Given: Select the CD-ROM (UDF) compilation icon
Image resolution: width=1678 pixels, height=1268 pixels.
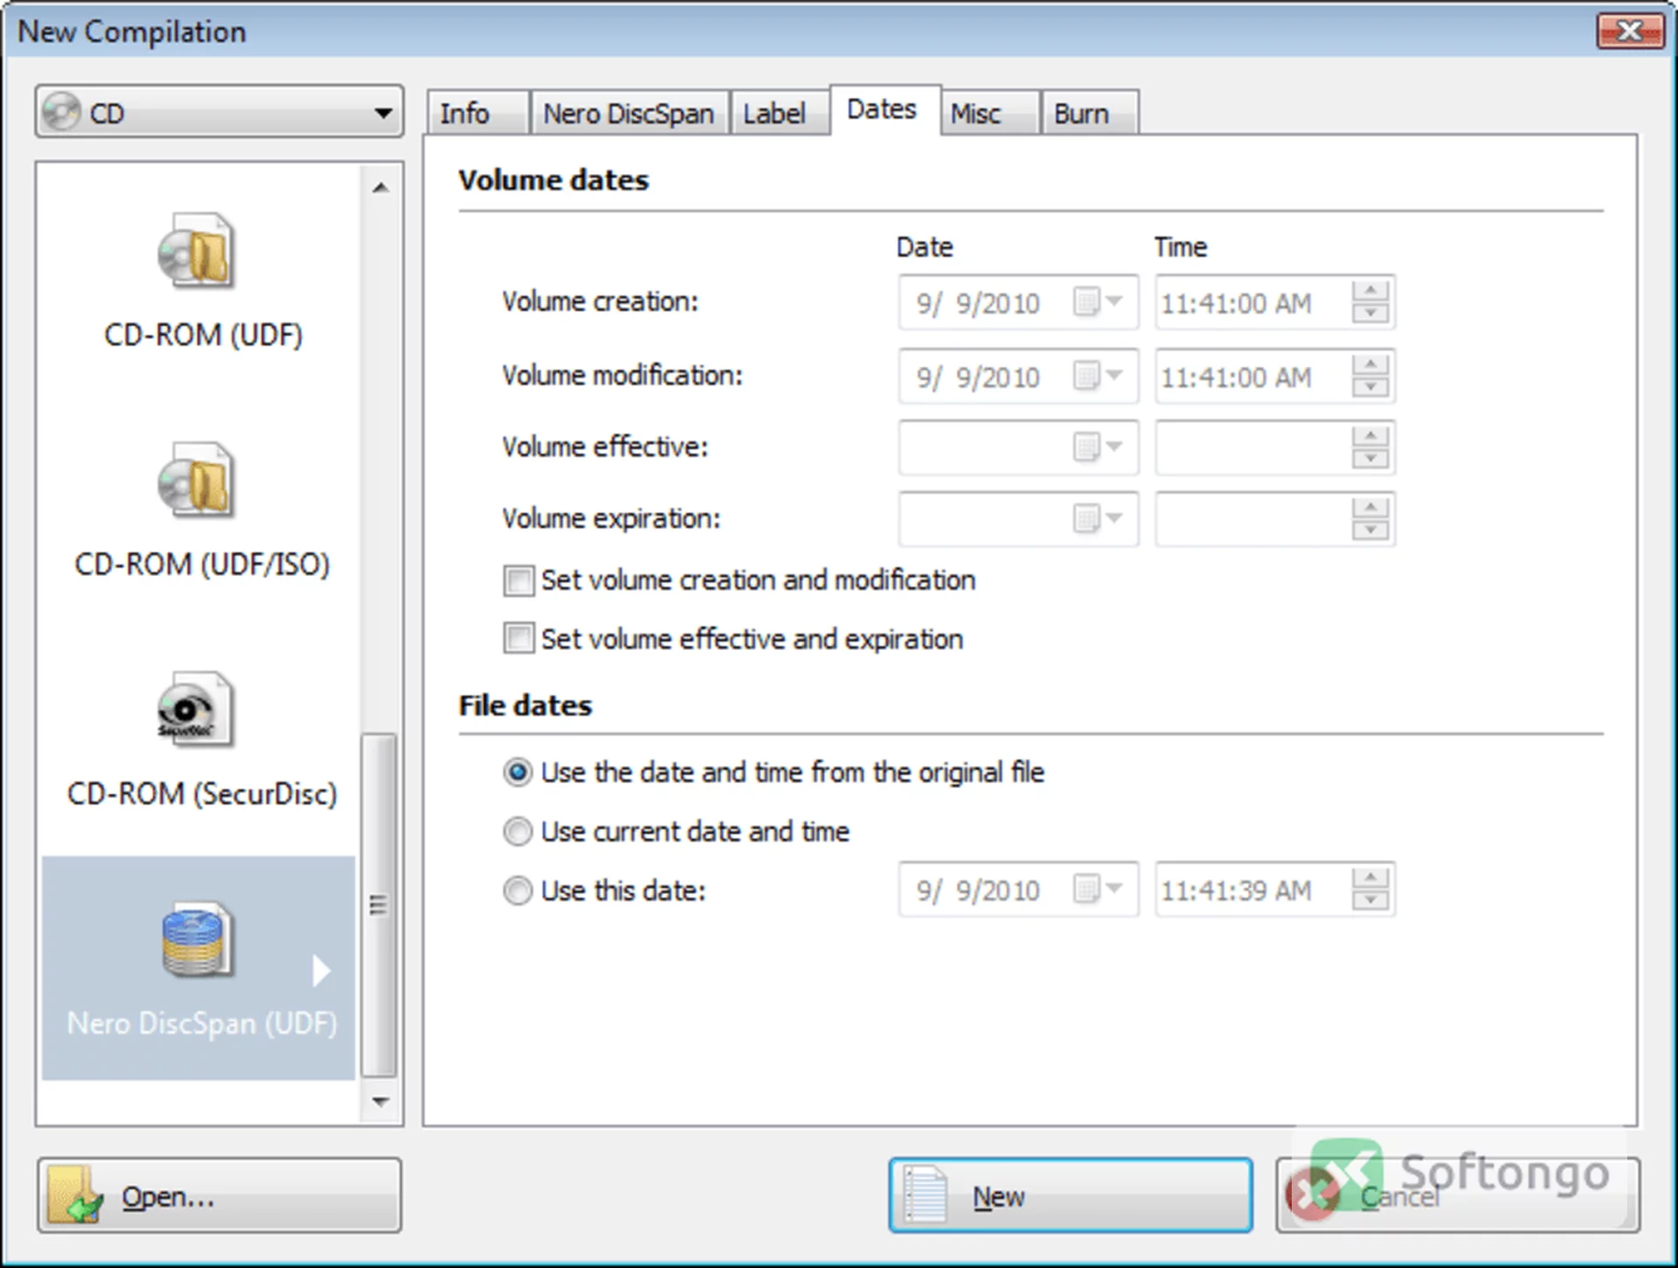Looking at the screenshot, I should pos(197,251).
